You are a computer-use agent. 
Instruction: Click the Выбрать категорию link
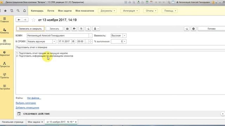(x=26, y=103)
